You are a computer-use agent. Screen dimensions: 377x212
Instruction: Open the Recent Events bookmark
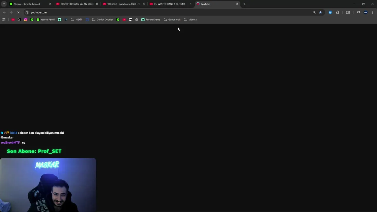point(151,20)
